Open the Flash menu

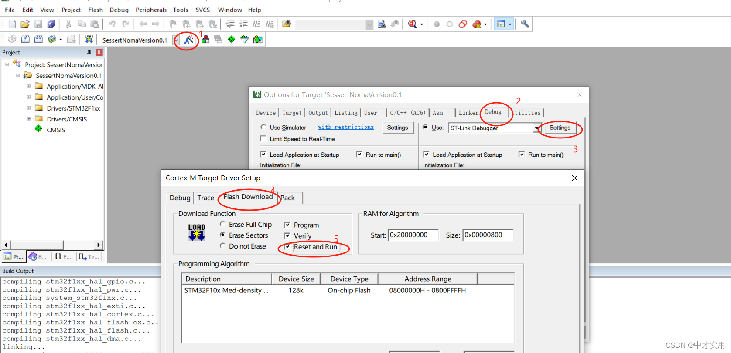(96, 10)
